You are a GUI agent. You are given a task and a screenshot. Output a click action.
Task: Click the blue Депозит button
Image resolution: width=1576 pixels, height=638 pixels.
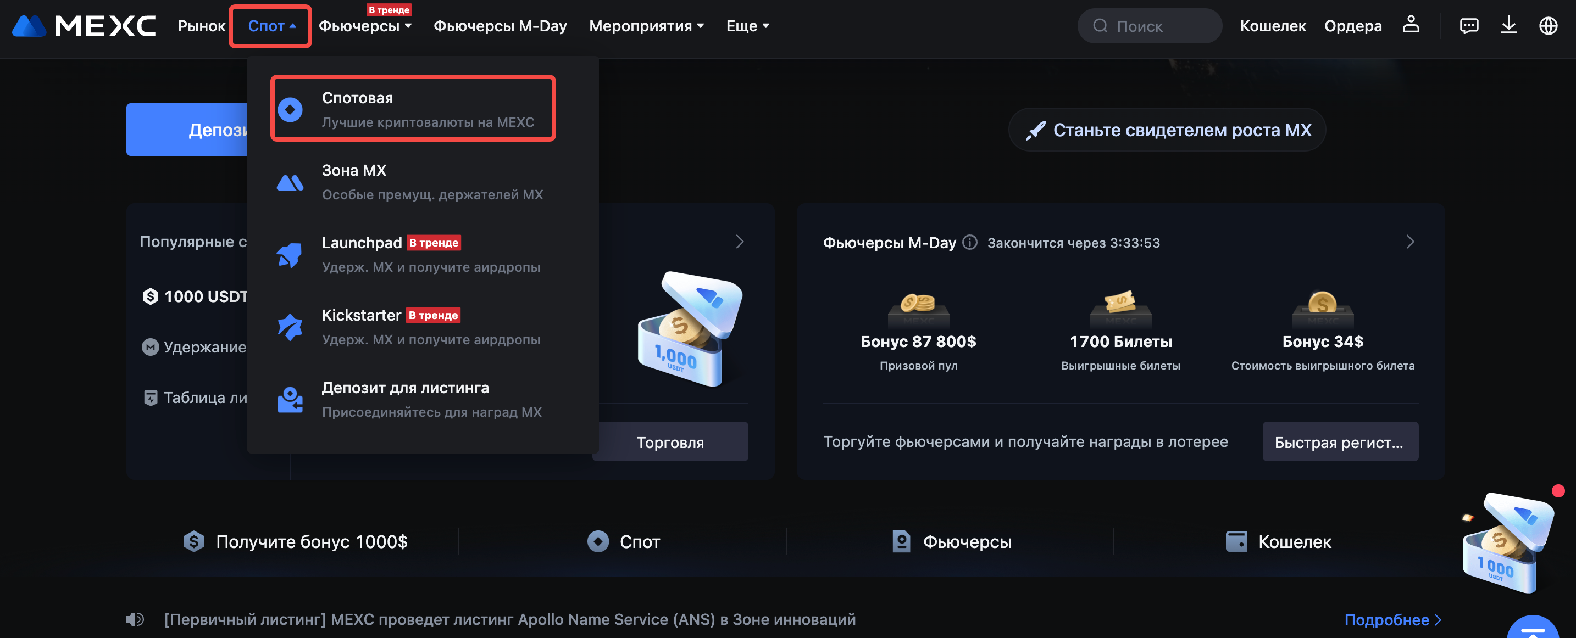(187, 130)
